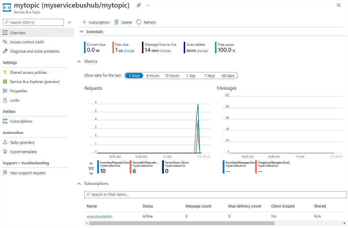Change the Auto-delete setting

pyautogui.click(x=202, y=51)
